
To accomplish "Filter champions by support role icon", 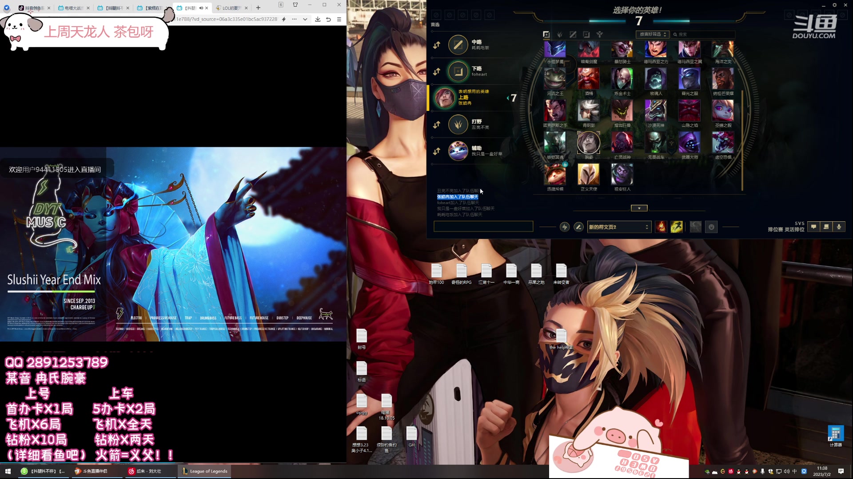I will click(600, 35).
